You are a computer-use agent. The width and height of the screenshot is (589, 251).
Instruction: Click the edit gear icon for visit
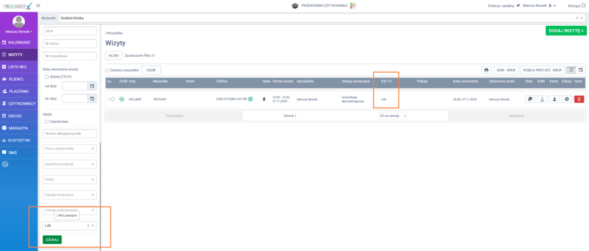567,99
